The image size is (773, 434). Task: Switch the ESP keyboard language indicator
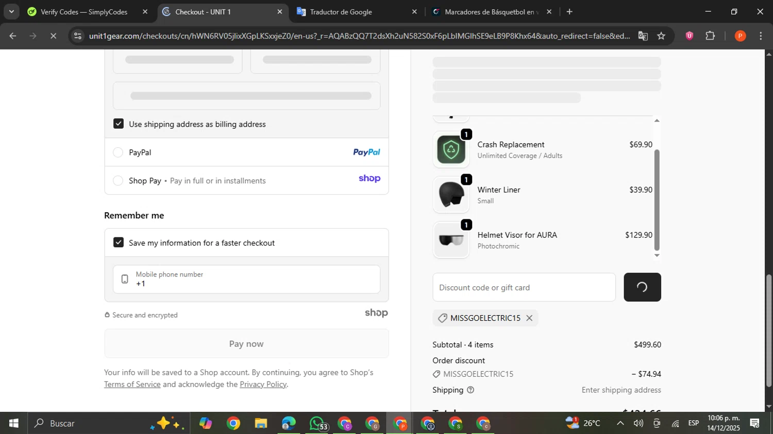click(694, 423)
